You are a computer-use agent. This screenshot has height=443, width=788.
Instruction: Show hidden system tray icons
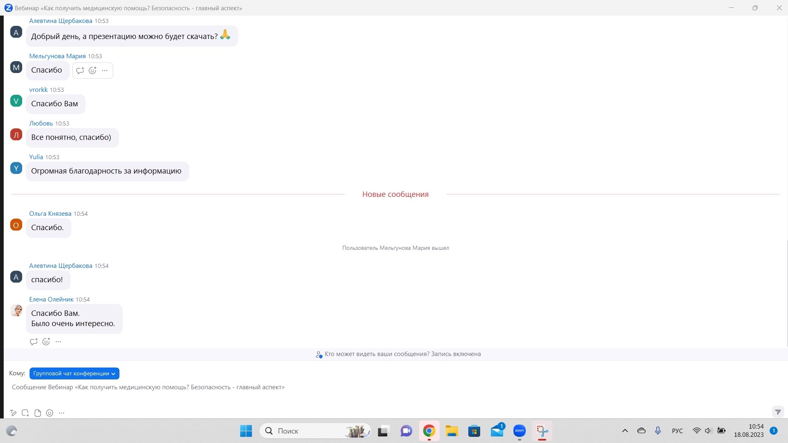[x=625, y=431]
